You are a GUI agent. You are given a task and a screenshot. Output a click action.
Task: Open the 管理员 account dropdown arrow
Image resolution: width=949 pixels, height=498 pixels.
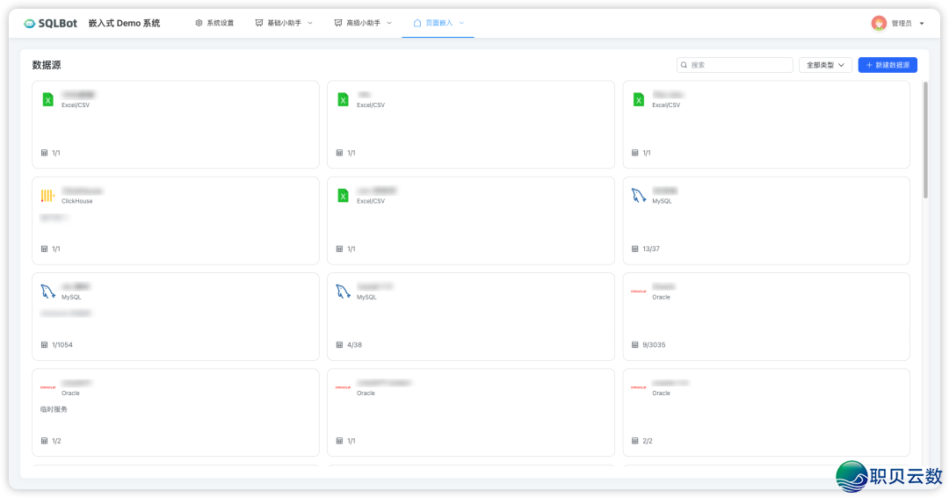click(922, 24)
